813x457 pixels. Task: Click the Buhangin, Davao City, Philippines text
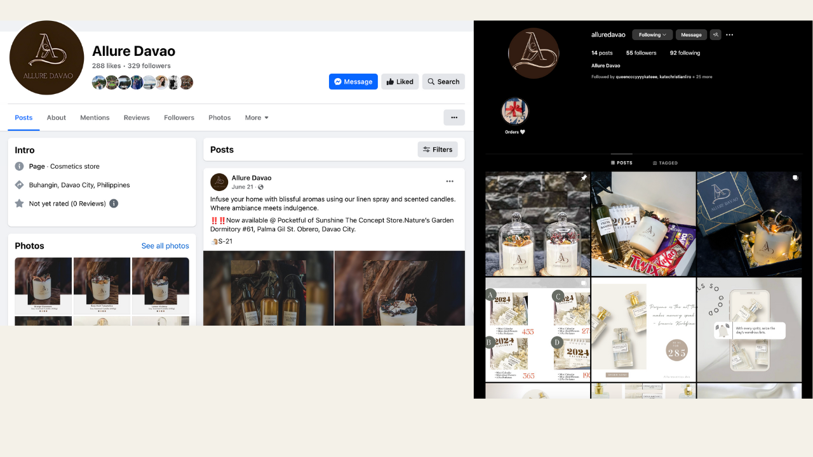tap(79, 185)
